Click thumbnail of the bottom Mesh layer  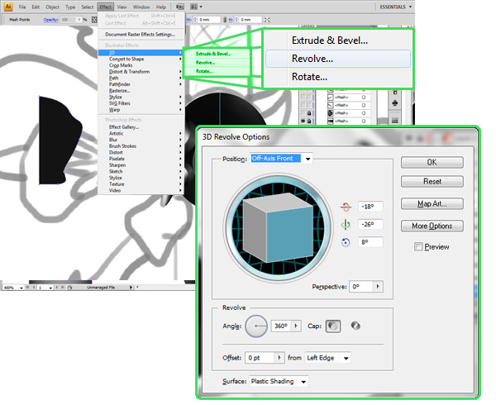pos(330,121)
